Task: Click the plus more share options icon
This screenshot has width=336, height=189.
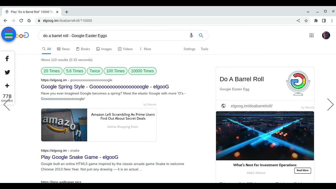Action: [x=7, y=86]
